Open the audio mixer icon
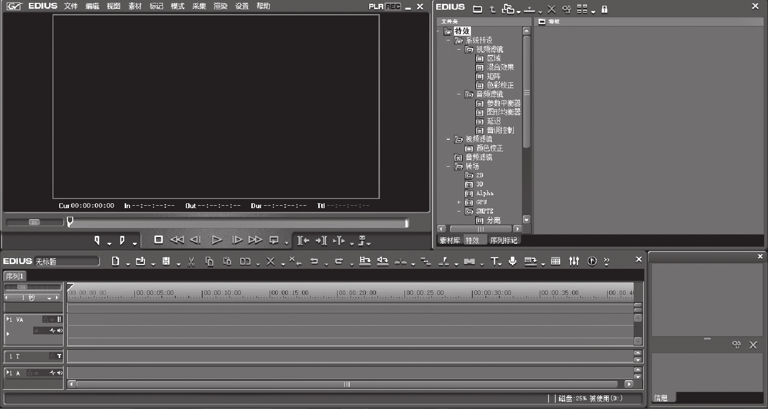Image resolution: width=768 pixels, height=409 pixels. [574, 261]
